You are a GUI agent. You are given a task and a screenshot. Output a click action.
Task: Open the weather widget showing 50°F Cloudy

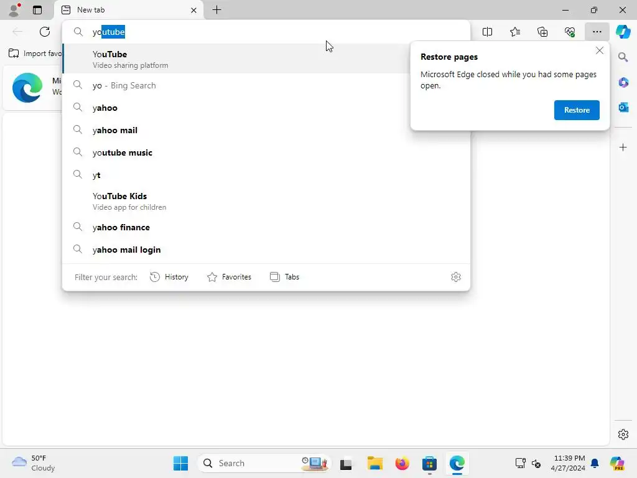tap(34, 463)
